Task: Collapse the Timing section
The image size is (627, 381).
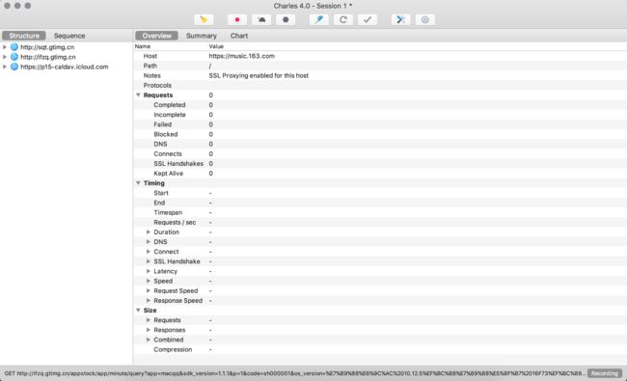Action: tap(138, 183)
